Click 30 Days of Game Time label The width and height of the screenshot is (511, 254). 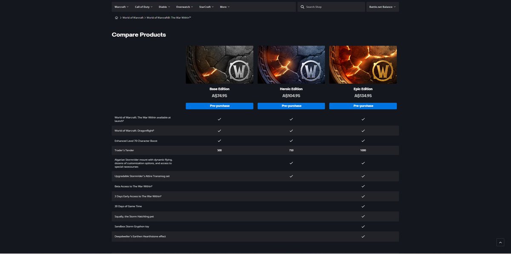coord(128,206)
